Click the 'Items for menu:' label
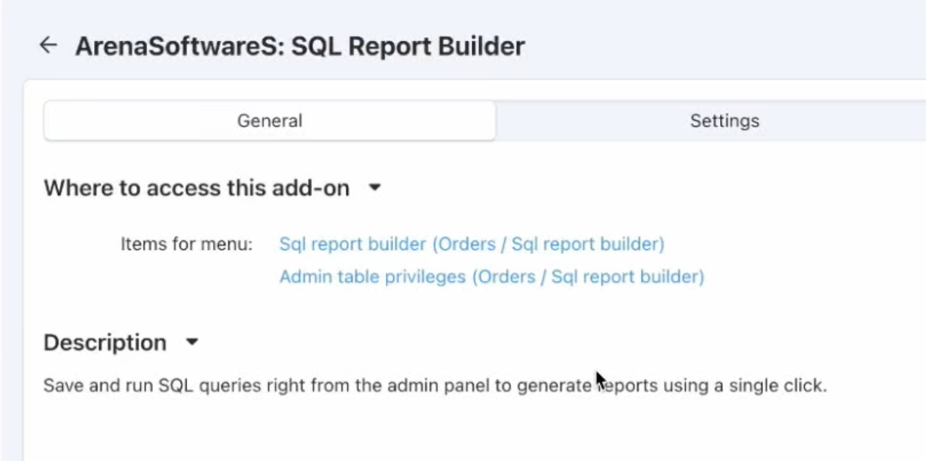 (x=186, y=244)
